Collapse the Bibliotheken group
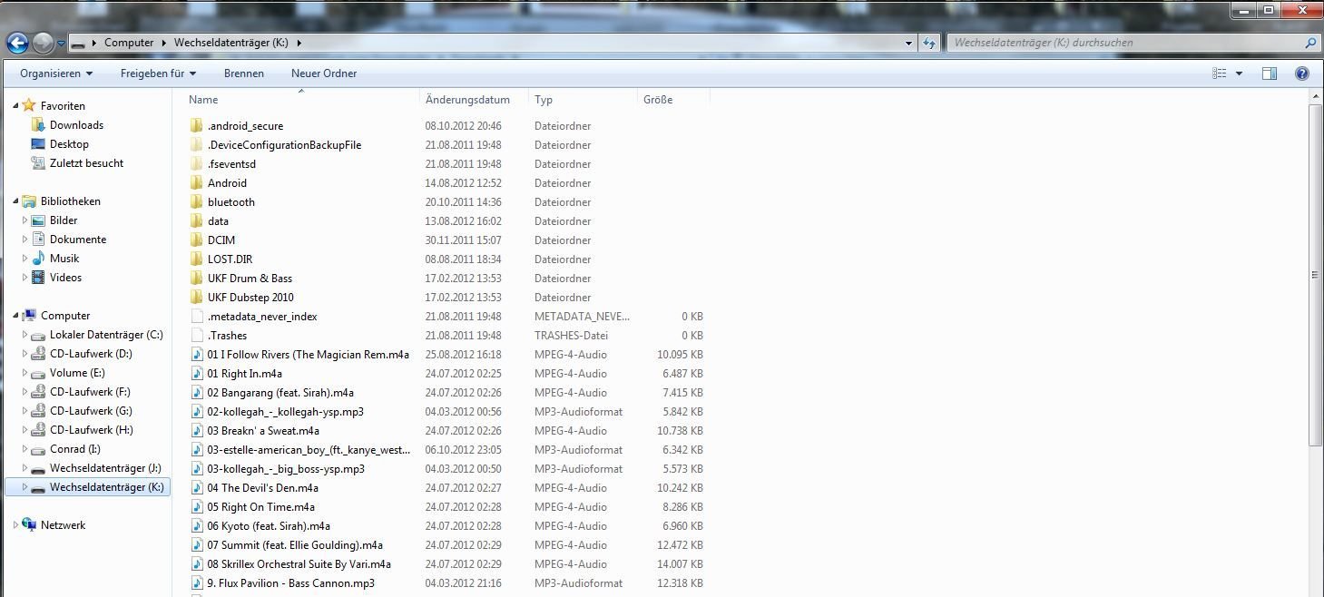 coord(15,201)
